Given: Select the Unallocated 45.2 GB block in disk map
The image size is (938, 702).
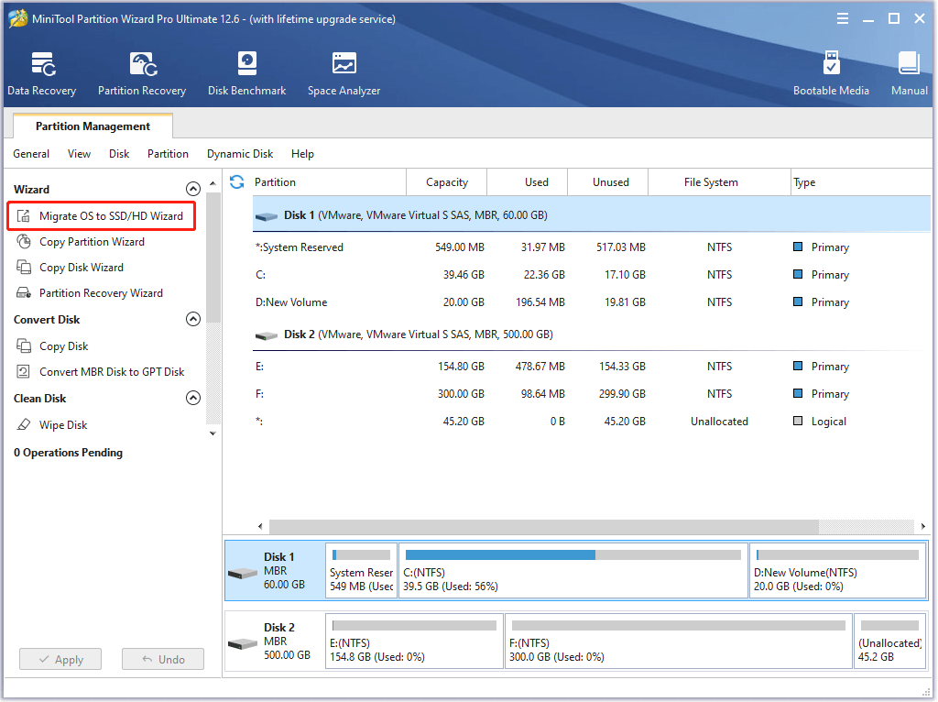Looking at the screenshot, I should coord(889,641).
